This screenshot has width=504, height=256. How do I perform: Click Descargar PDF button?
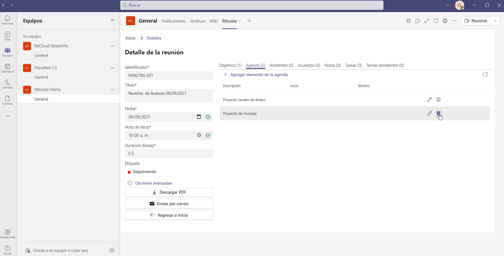click(169, 192)
